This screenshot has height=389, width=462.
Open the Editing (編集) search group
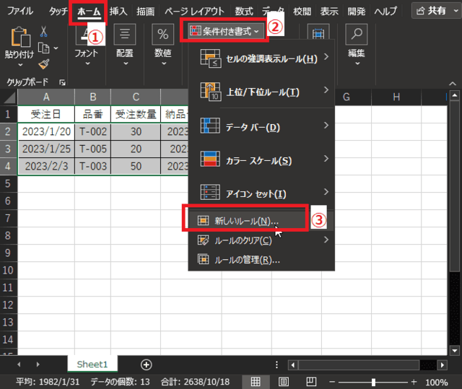[x=356, y=42]
